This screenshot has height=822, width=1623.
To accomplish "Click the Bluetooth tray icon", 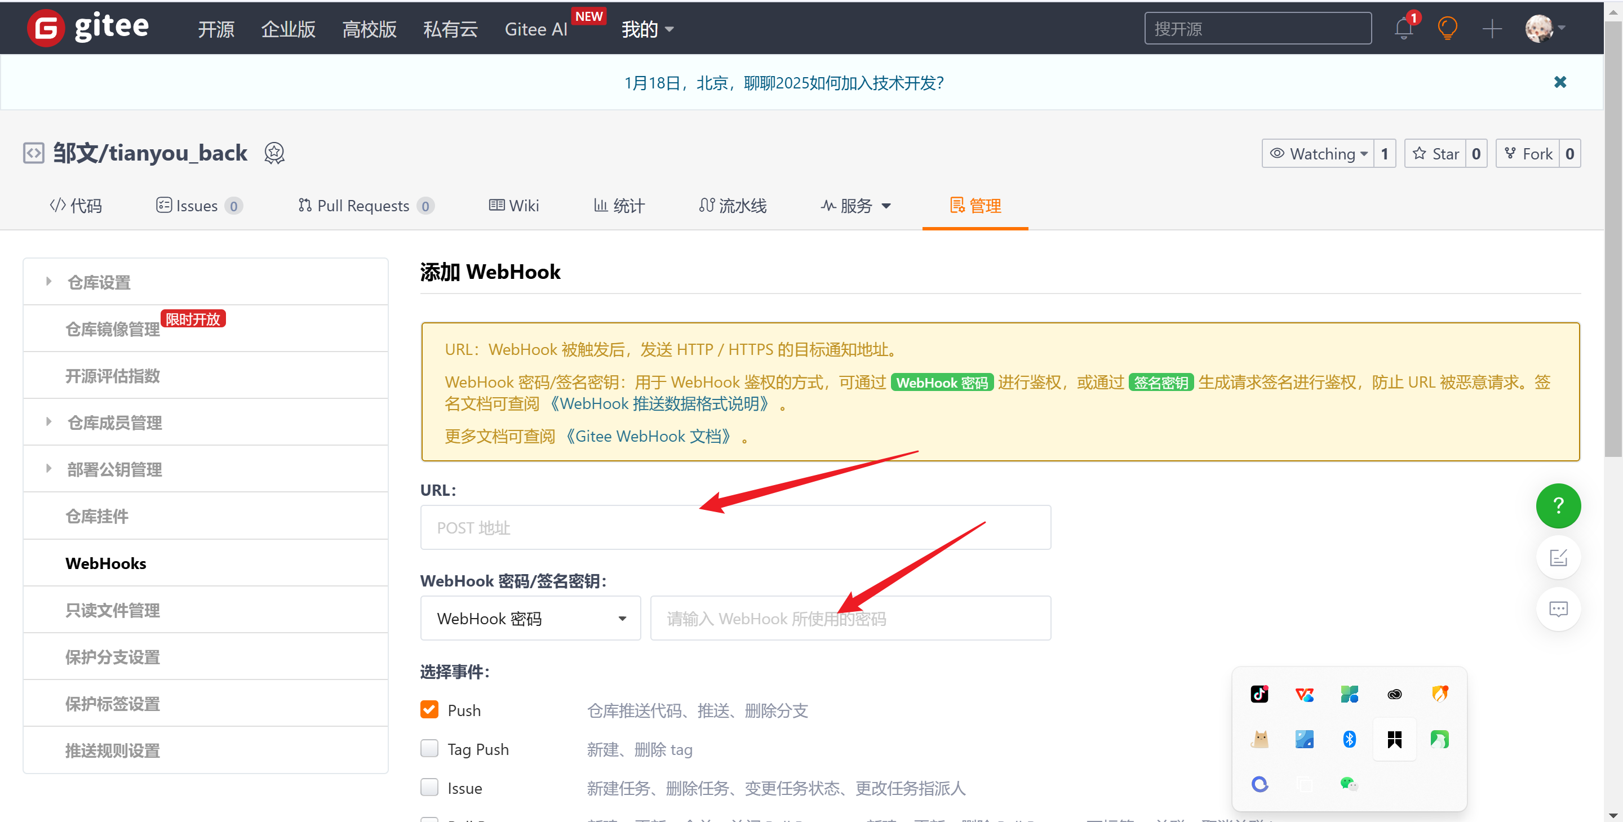I will pyautogui.click(x=1350, y=739).
